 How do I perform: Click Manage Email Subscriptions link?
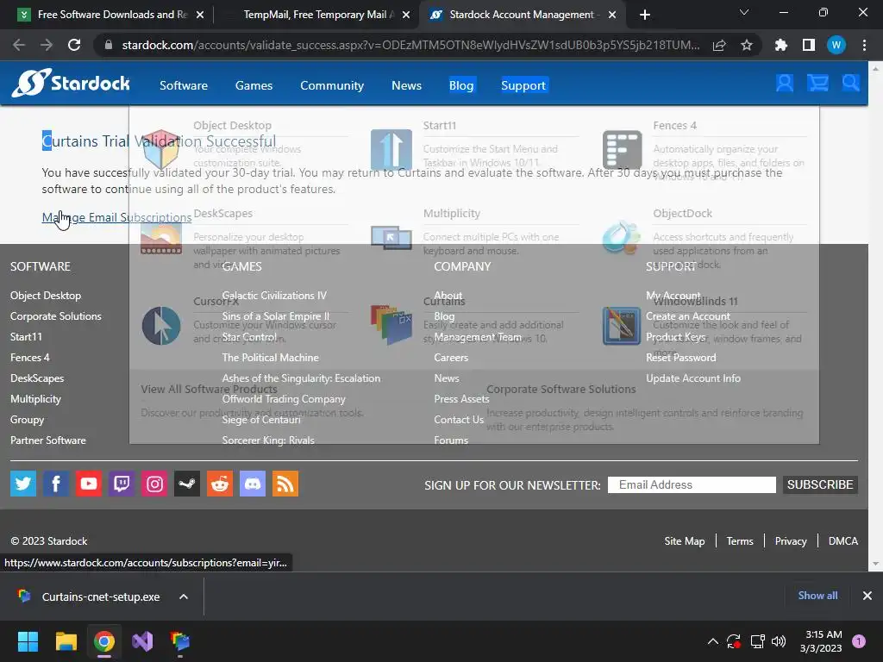(116, 217)
